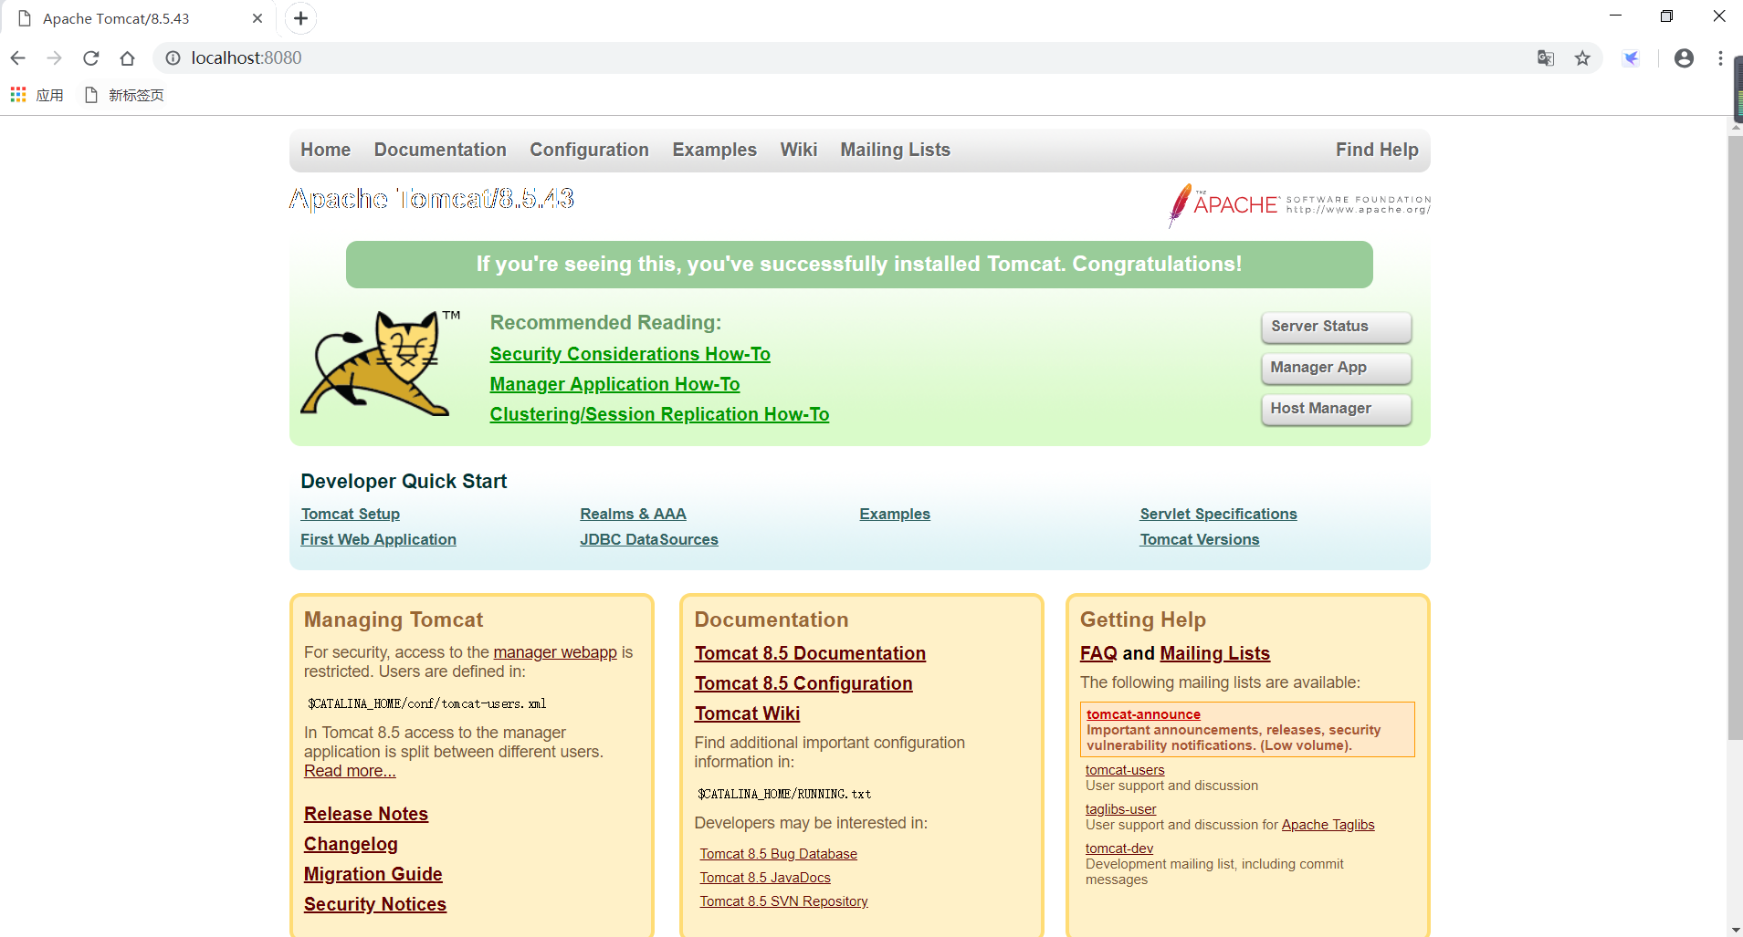
Task: Open the JDBC DataSources link
Action: point(649,539)
